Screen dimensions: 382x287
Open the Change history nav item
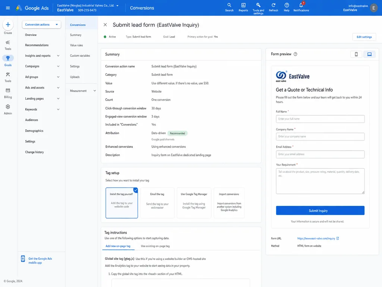pos(34,152)
